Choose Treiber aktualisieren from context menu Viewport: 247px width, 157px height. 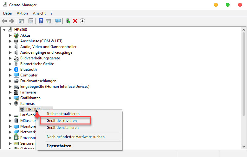tap(79, 114)
